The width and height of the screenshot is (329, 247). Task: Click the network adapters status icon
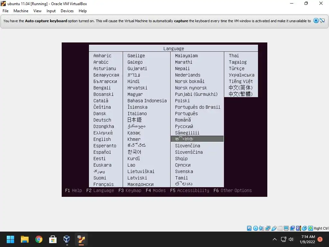click(268, 228)
